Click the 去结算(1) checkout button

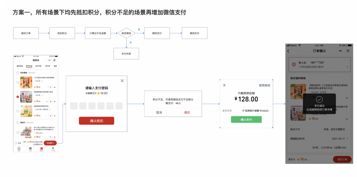coord(50,143)
